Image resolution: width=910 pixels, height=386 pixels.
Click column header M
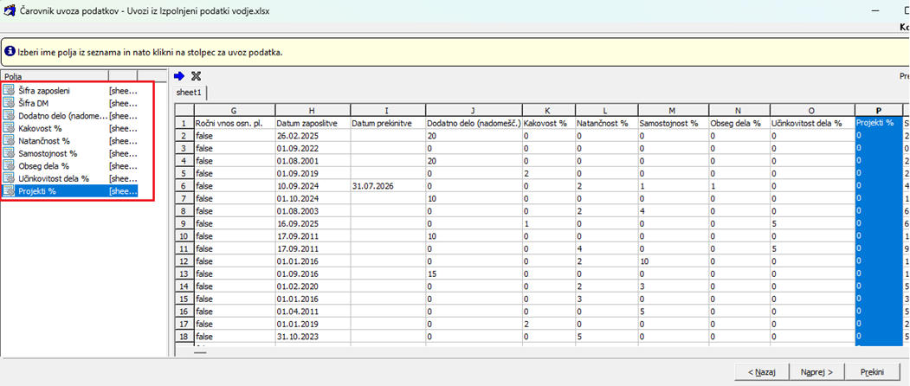point(674,110)
